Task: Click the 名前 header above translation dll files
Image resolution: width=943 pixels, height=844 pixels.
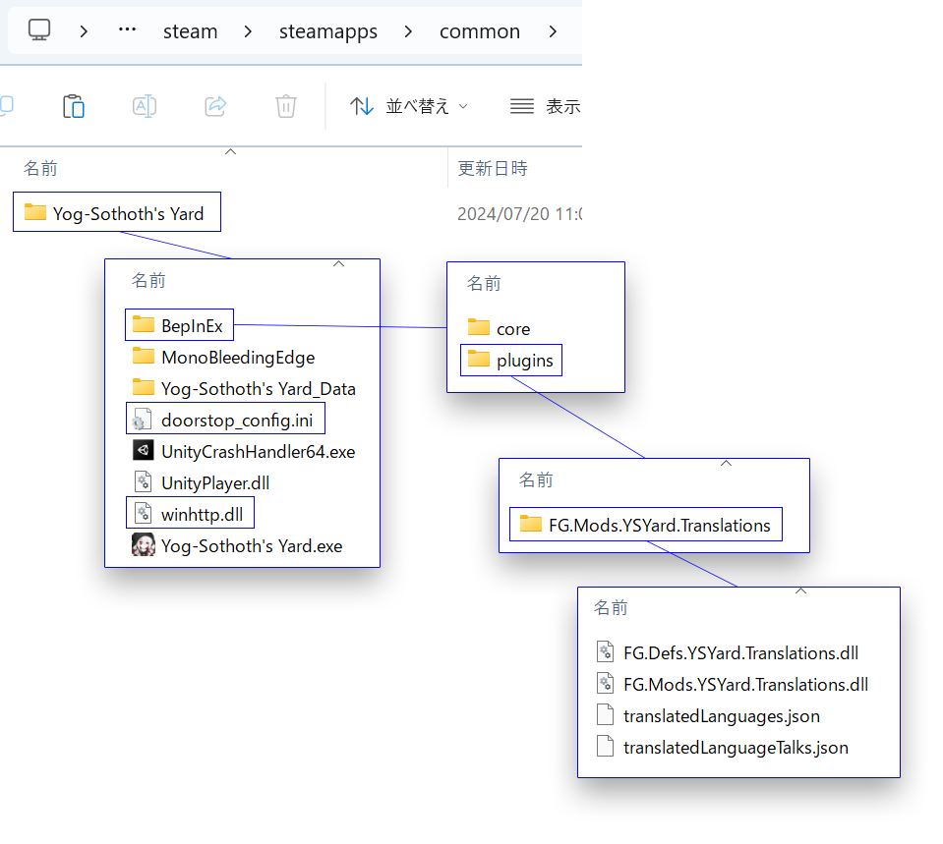Action: click(611, 608)
